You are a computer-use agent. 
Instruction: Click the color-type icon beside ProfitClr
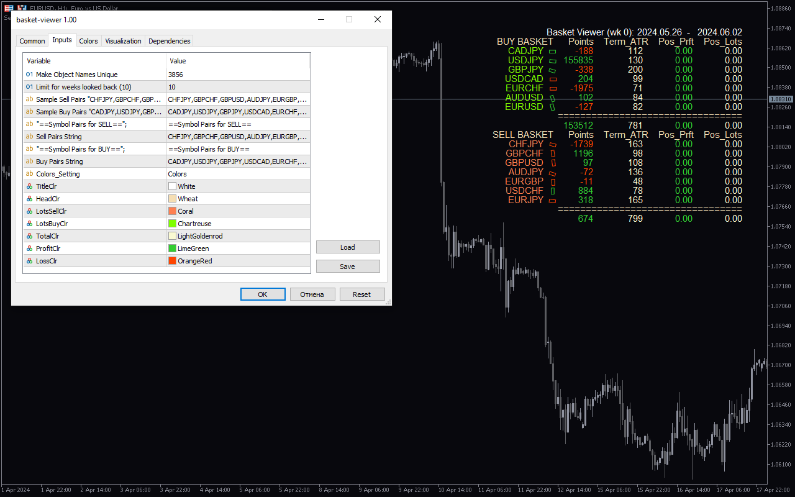point(29,248)
